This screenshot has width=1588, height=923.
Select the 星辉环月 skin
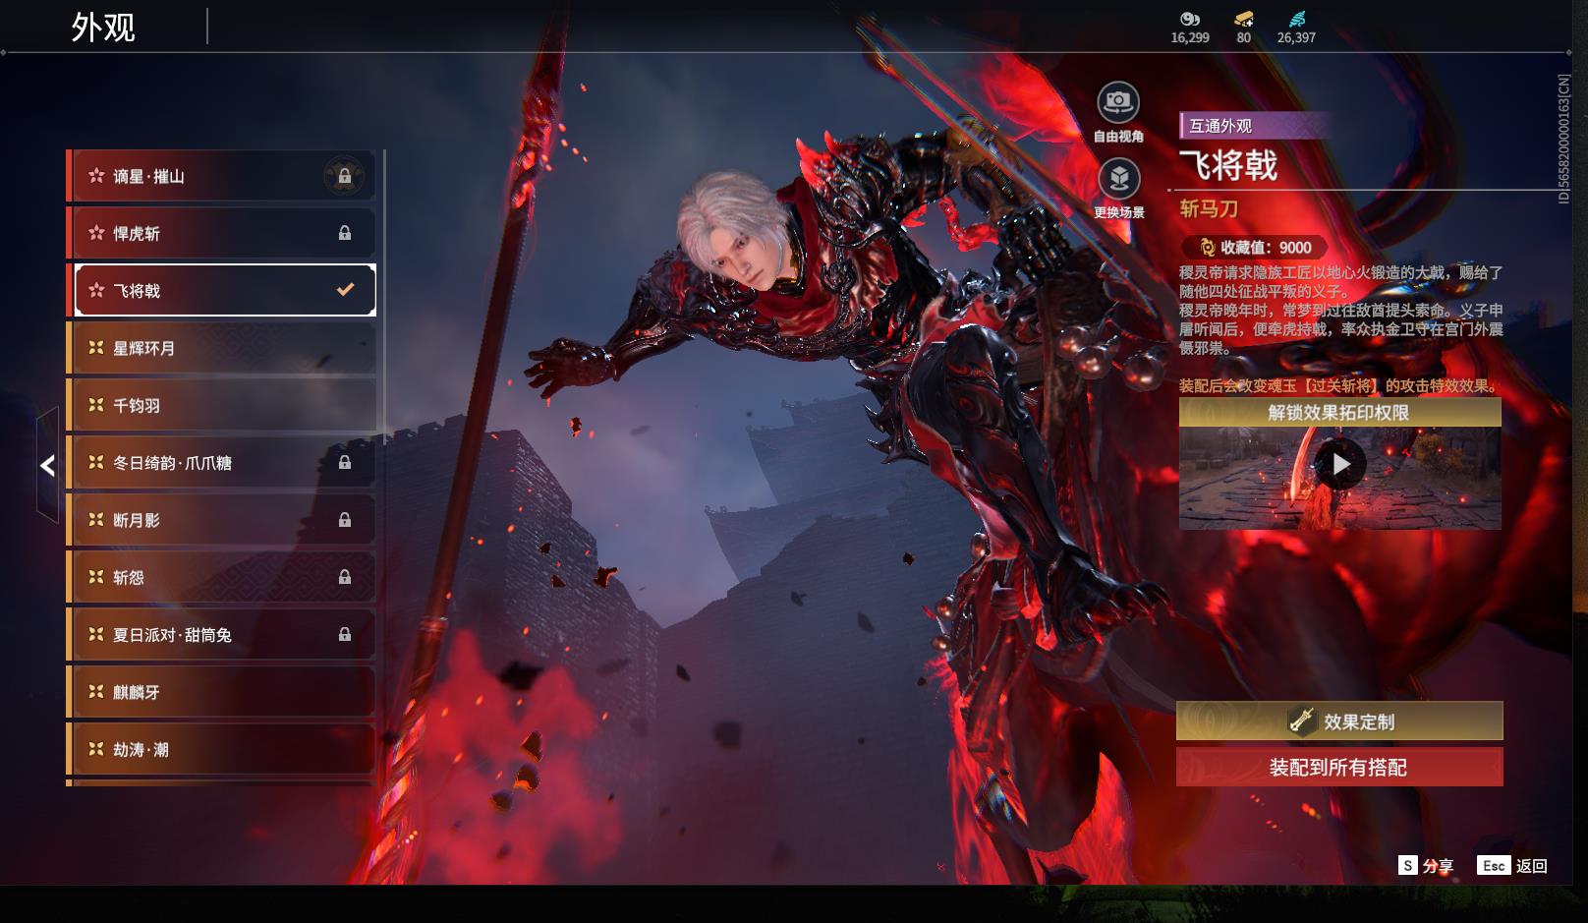pyautogui.click(x=223, y=348)
